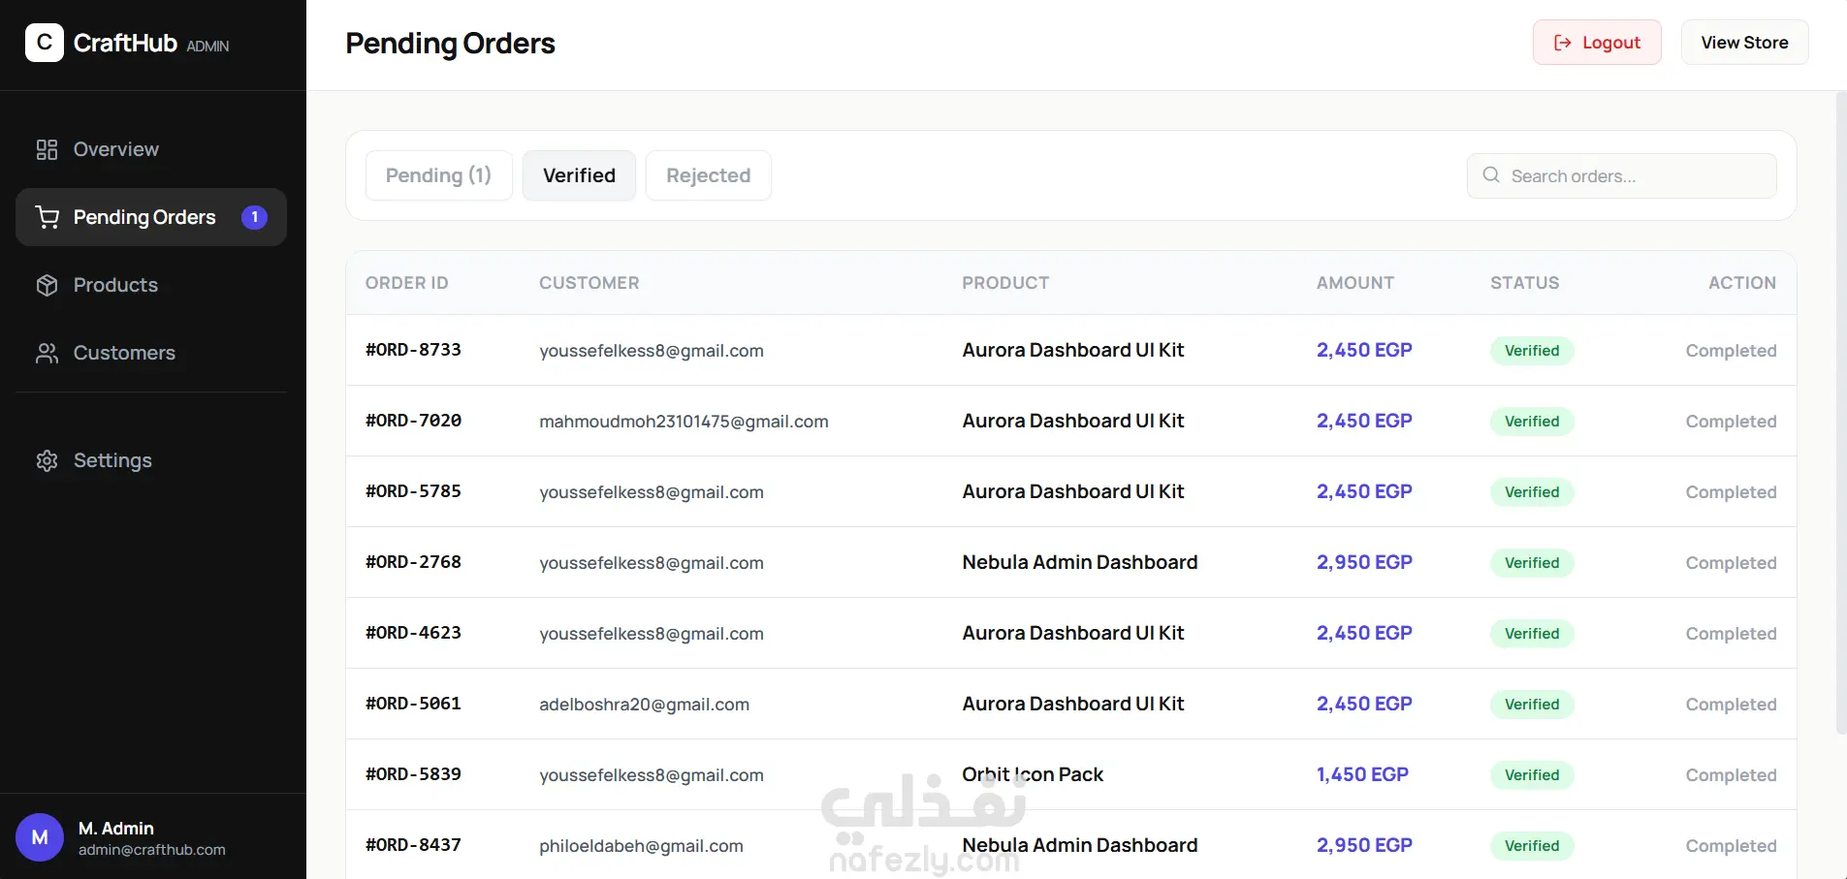Click customer email in the #ORD-8733 row

point(652,351)
